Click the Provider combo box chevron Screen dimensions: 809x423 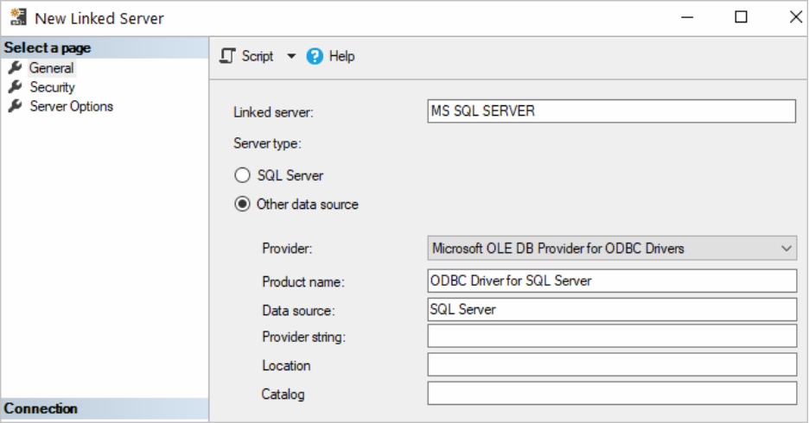point(787,249)
